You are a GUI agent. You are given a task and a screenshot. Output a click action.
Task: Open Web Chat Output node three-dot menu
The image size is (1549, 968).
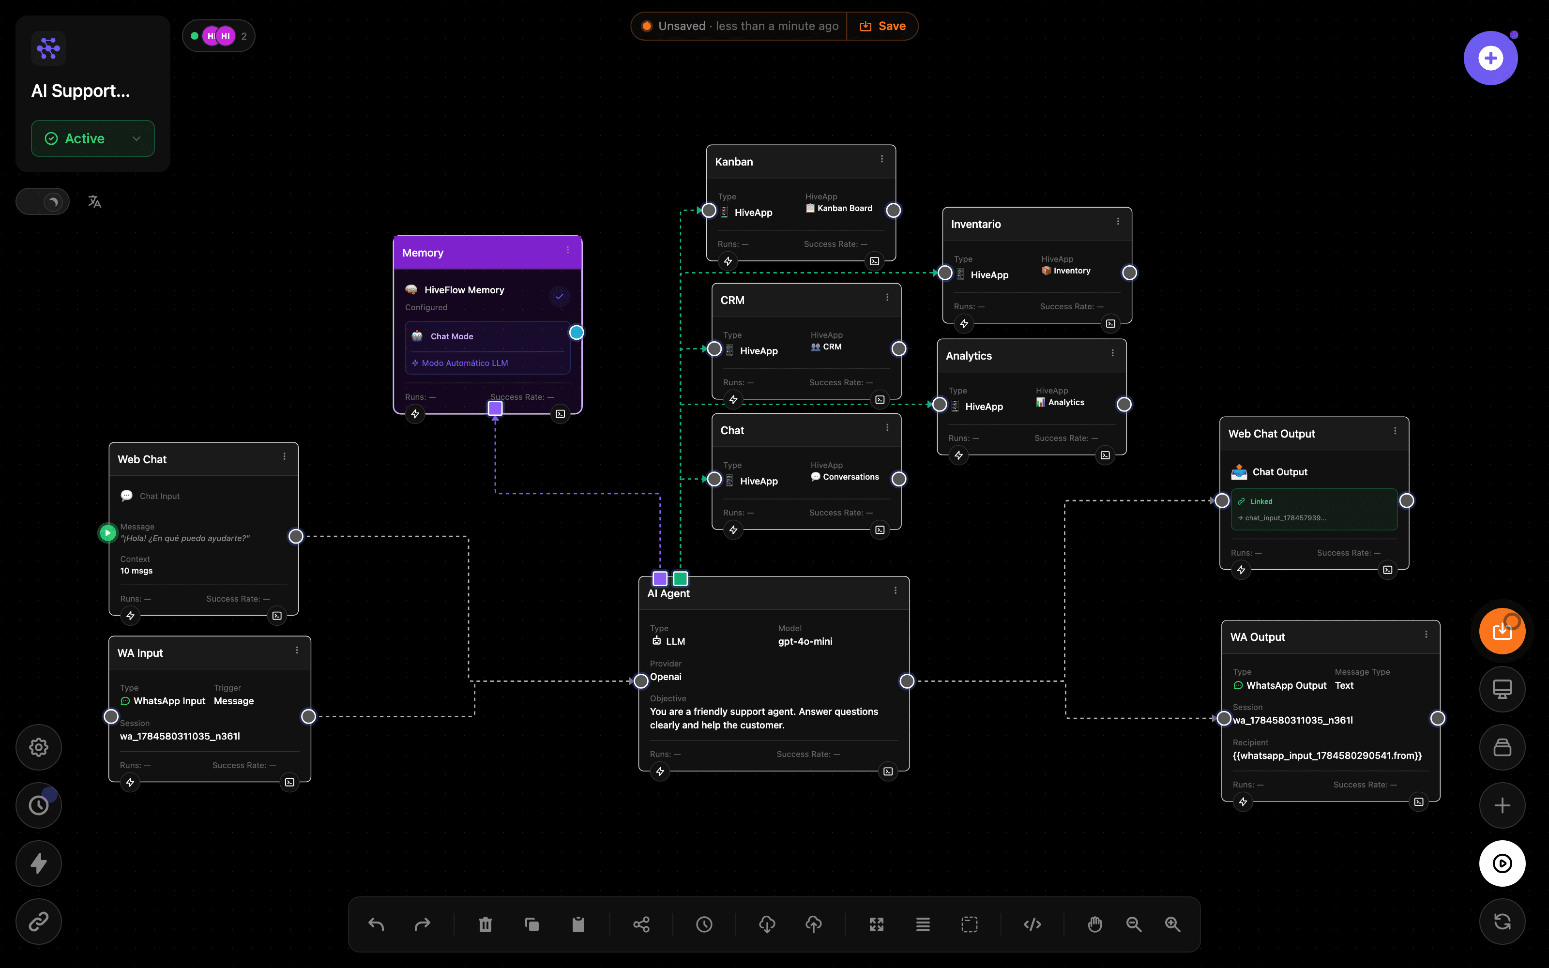[1396, 432]
